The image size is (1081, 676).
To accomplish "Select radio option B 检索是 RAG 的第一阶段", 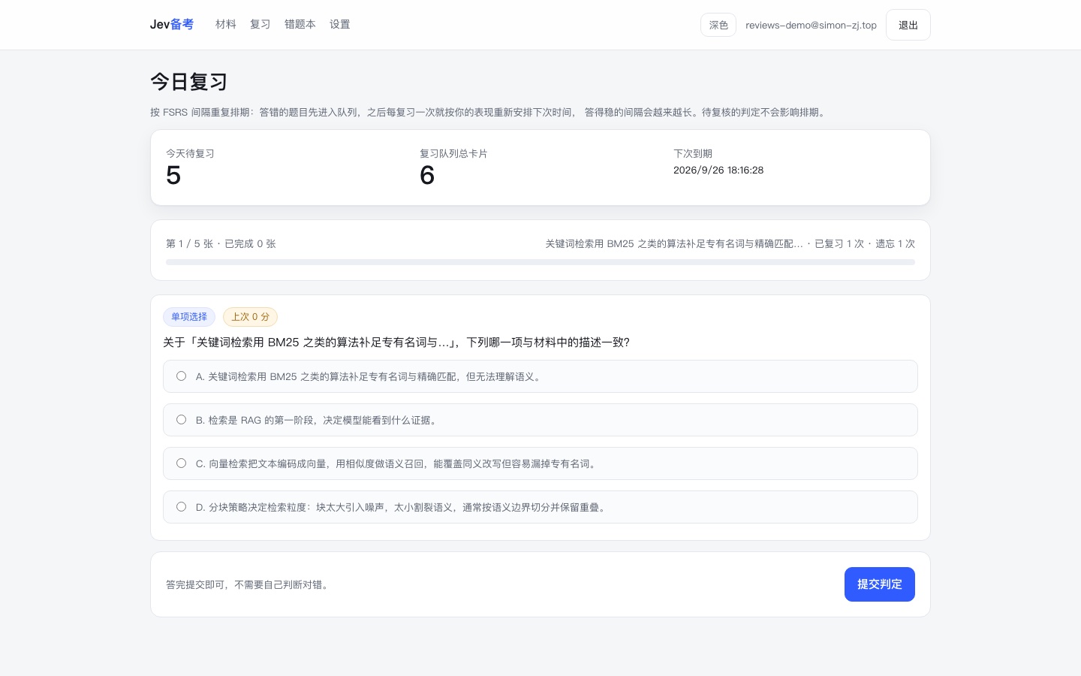I will 181,420.
